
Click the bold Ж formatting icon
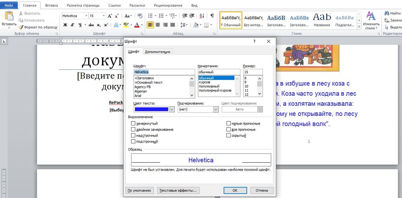point(65,25)
